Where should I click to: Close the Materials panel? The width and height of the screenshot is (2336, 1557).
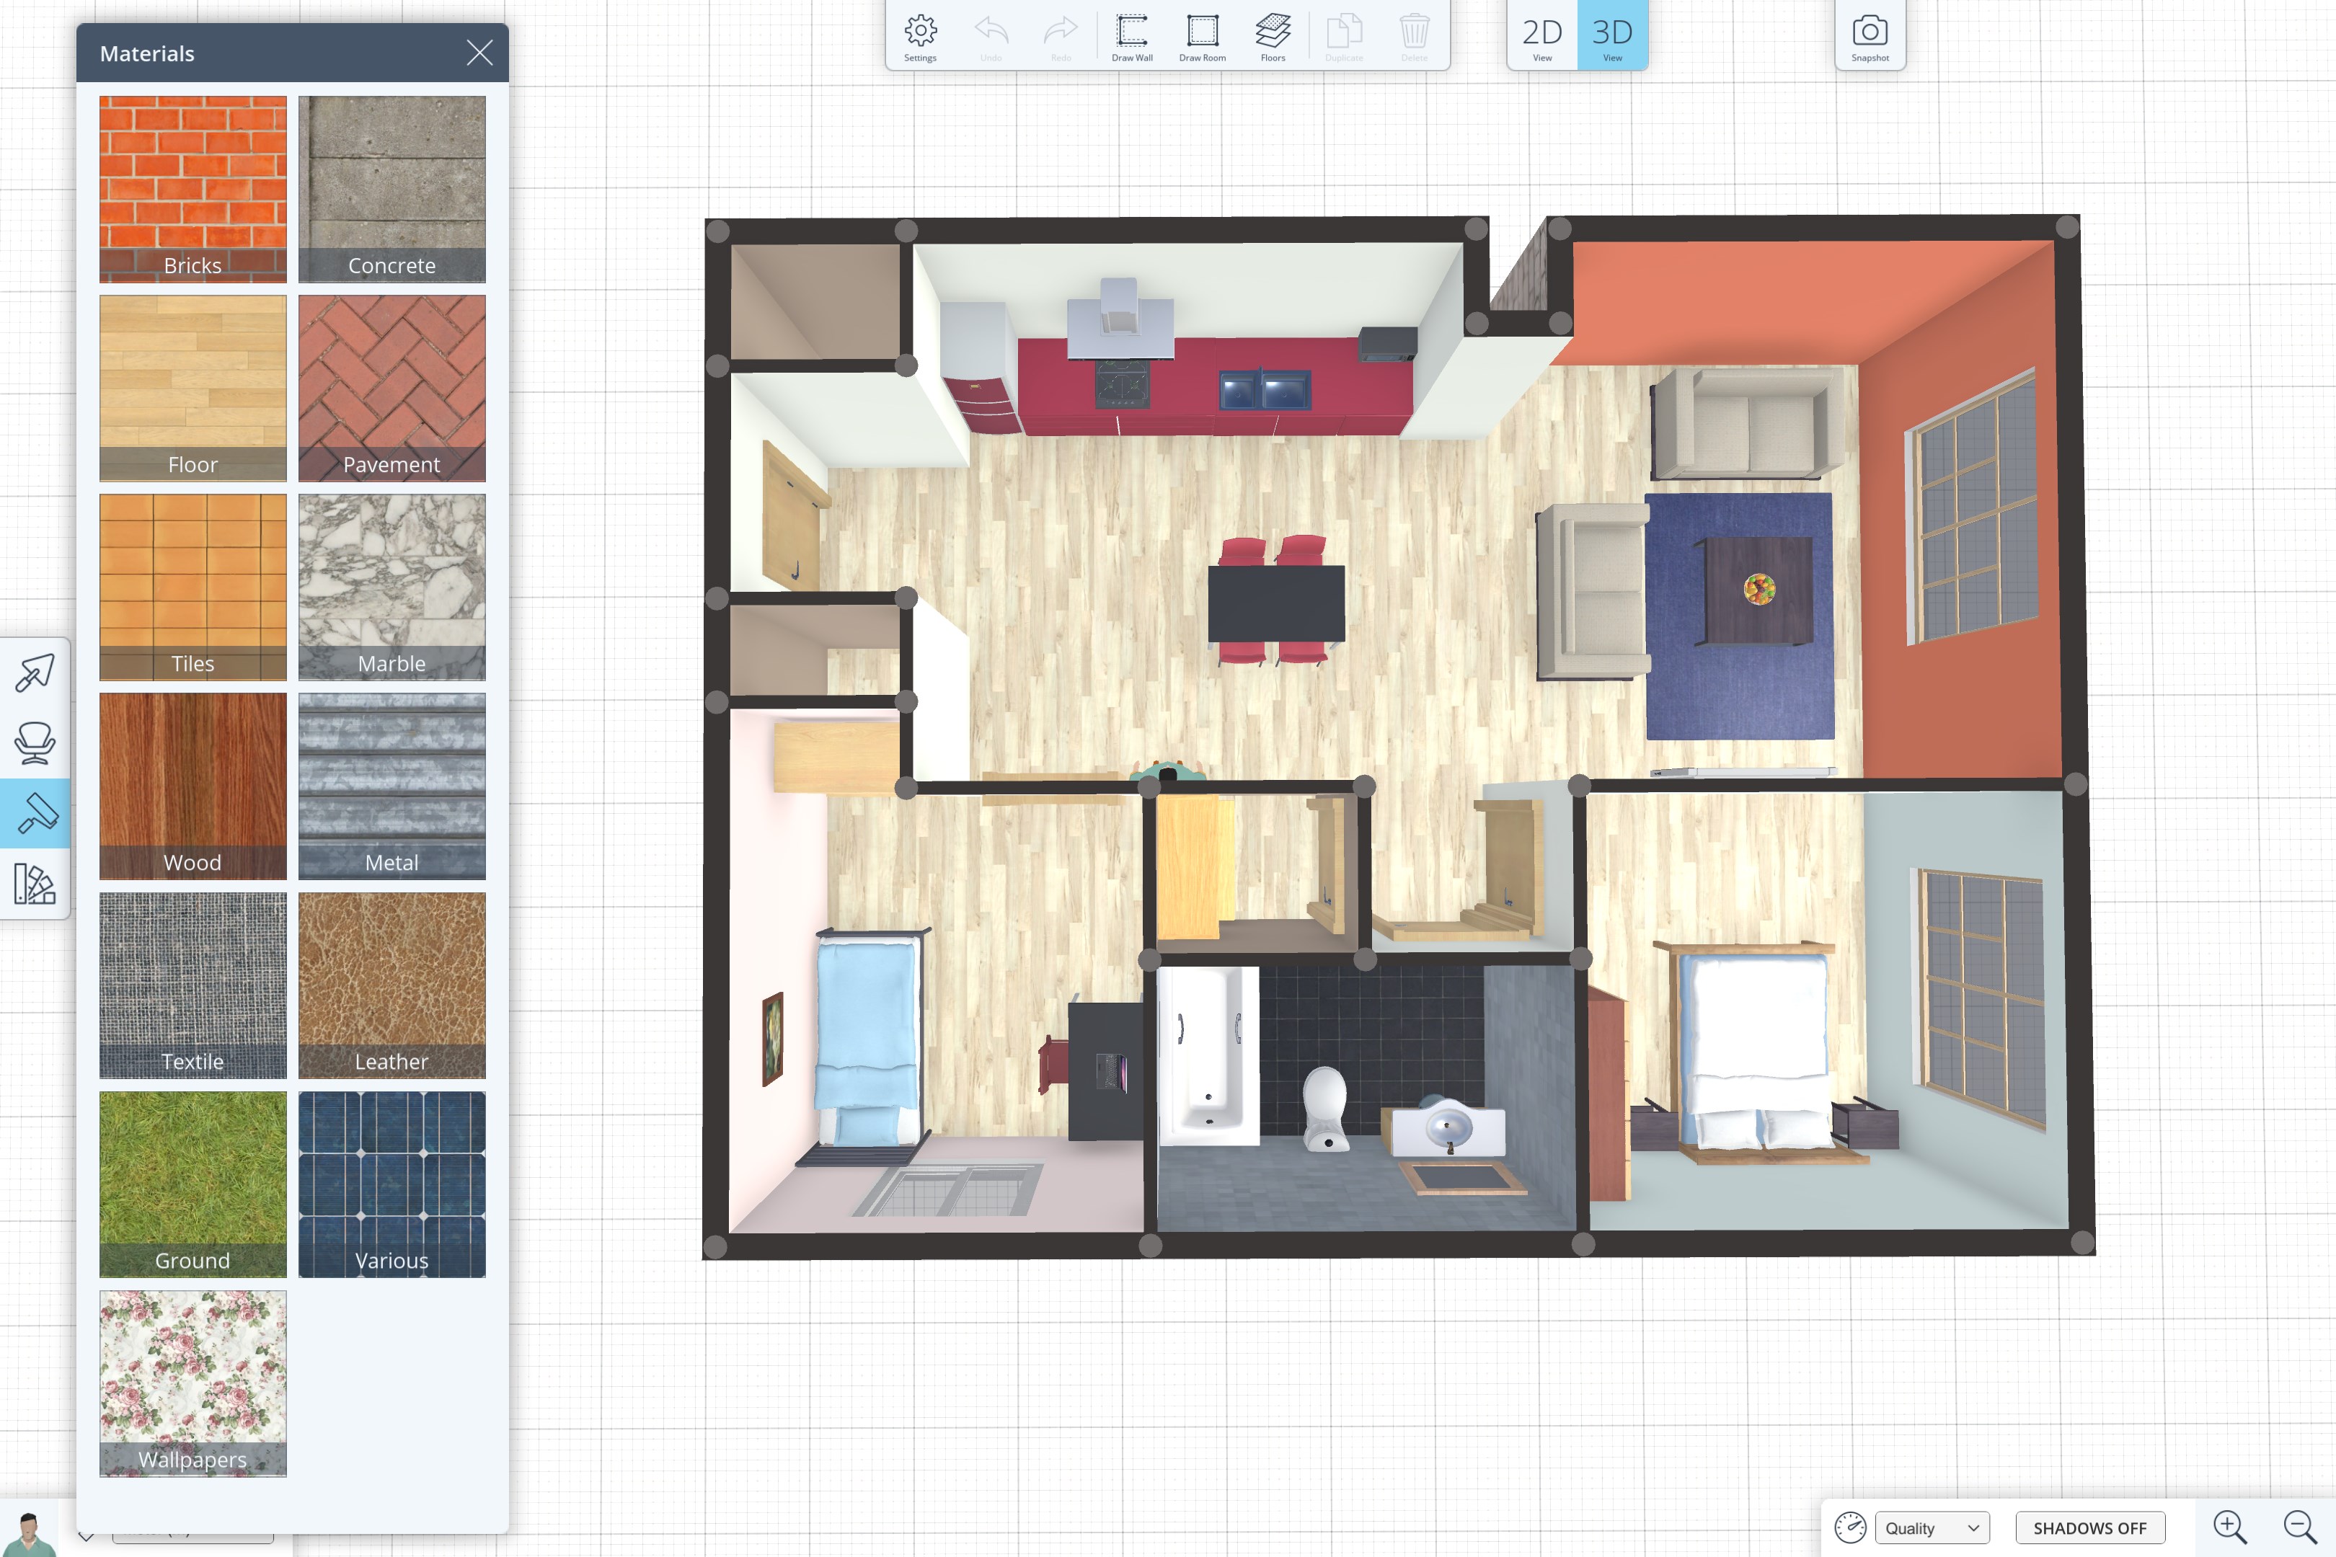pos(479,53)
